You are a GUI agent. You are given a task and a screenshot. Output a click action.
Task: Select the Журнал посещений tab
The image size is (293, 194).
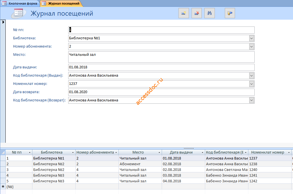click(x=61, y=3)
